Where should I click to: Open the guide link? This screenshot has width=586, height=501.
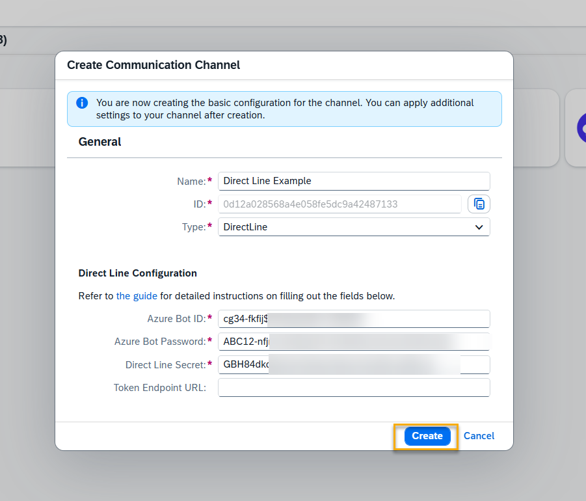137,296
